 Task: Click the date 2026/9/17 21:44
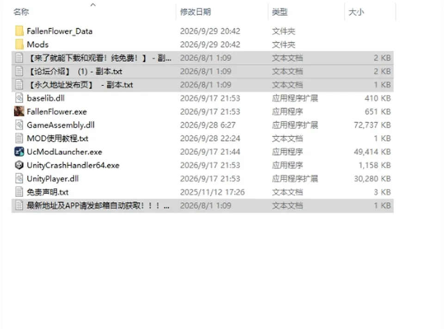[210, 152]
